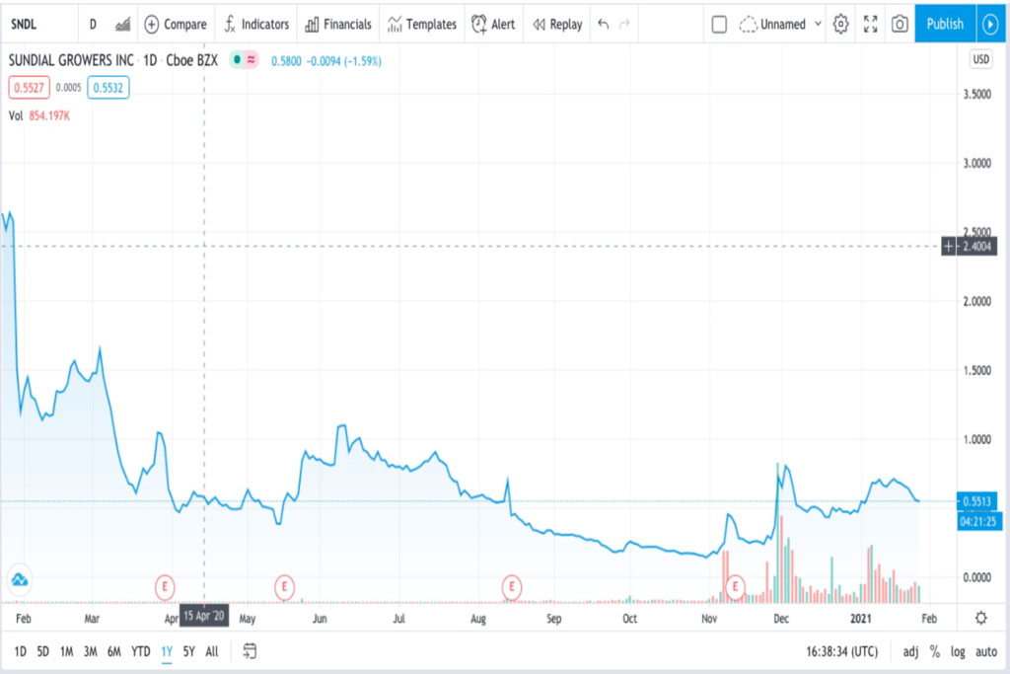The image size is (1010, 674).
Task: Click the Publish button
Action: click(x=945, y=25)
